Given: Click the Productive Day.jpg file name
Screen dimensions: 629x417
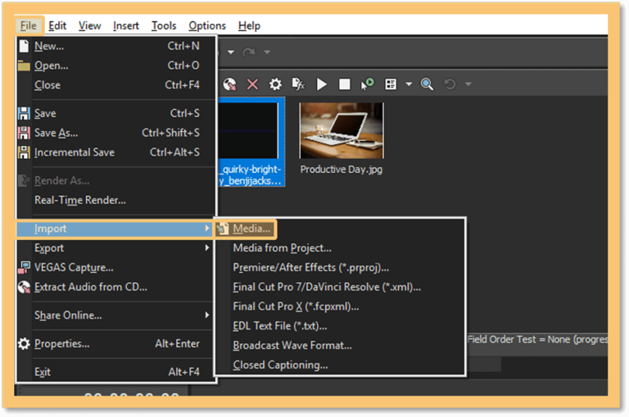Looking at the screenshot, I should 342,170.
